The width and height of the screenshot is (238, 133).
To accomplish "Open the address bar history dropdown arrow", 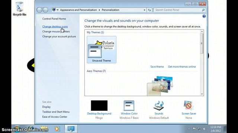I will 144,10.
